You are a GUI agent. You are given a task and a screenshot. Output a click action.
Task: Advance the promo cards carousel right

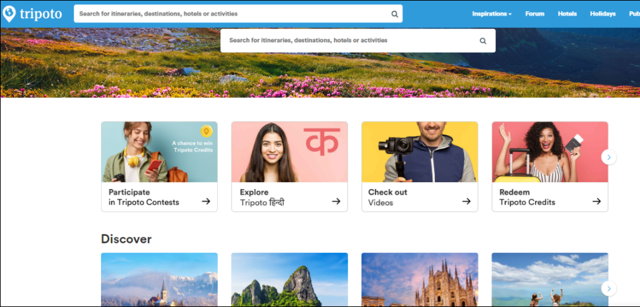click(x=609, y=157)
